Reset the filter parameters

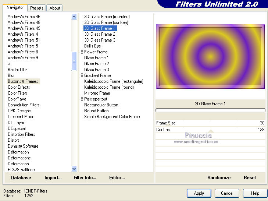point(250,178)
